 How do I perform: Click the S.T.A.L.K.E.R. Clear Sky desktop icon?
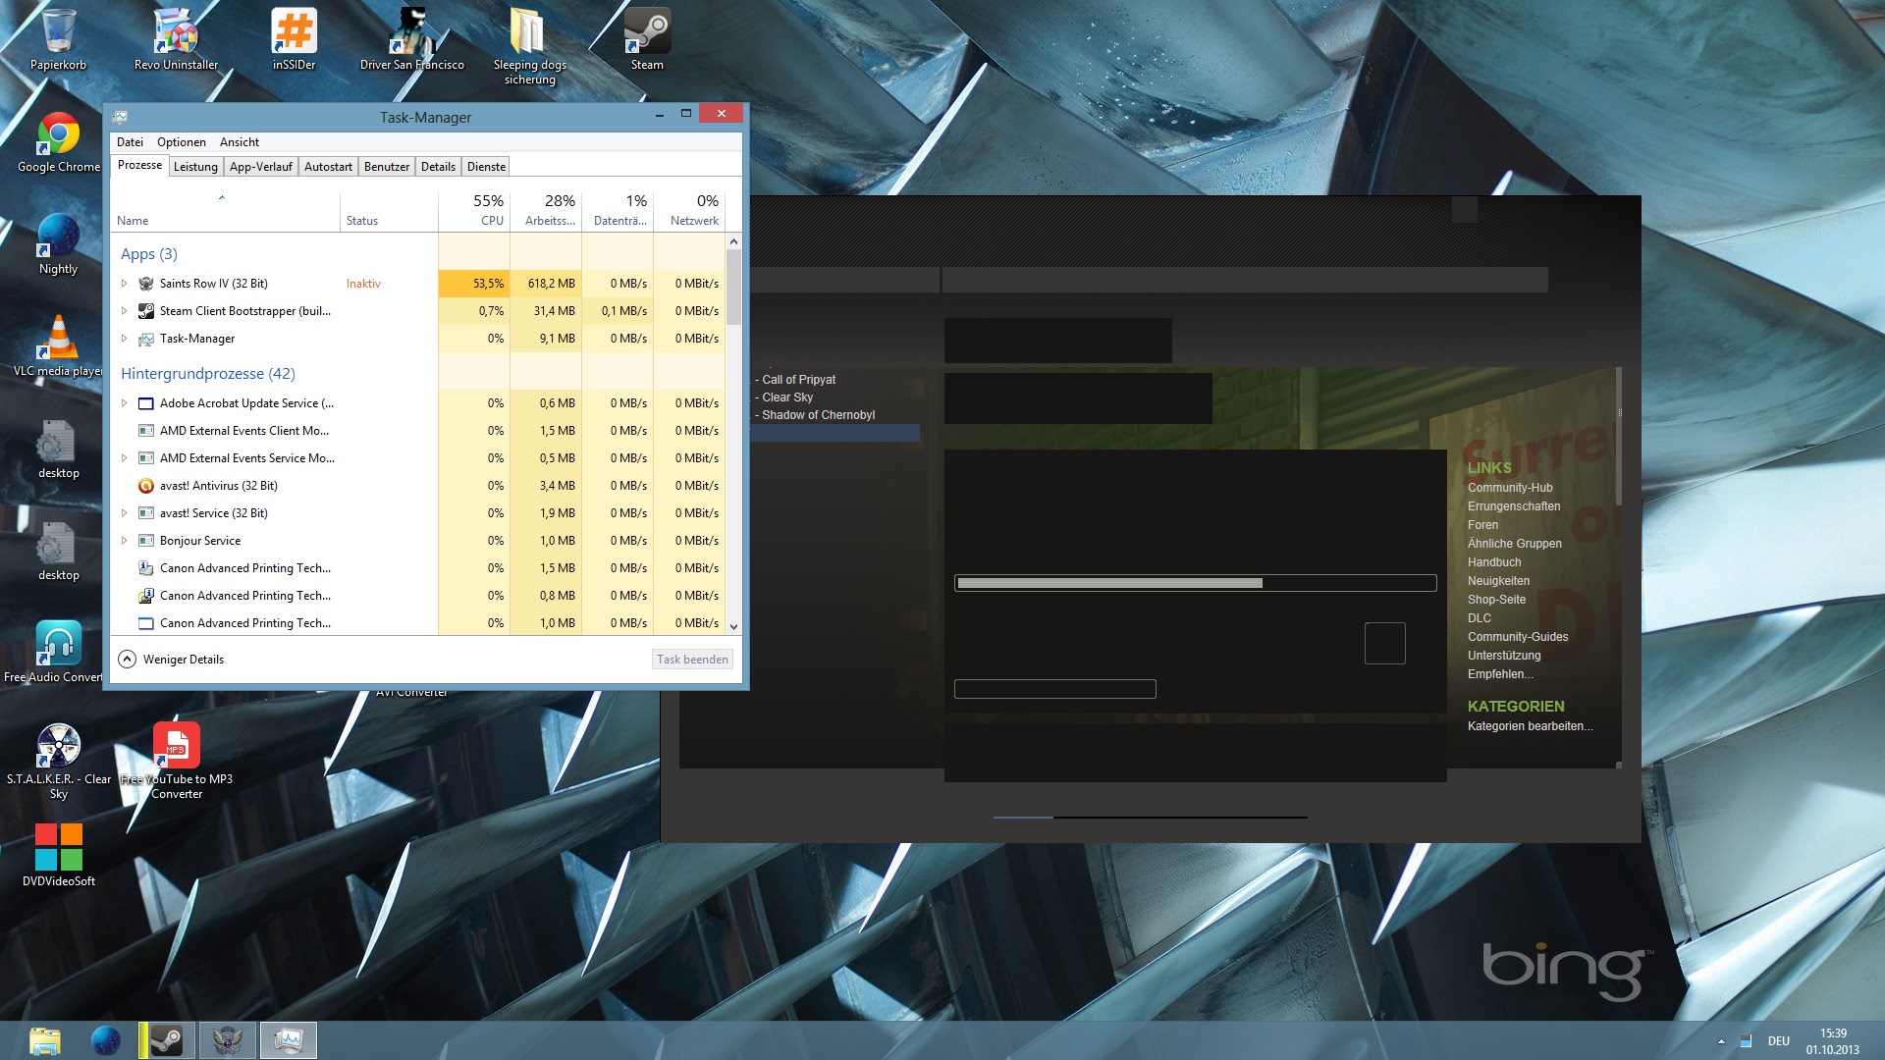[59, 746]
